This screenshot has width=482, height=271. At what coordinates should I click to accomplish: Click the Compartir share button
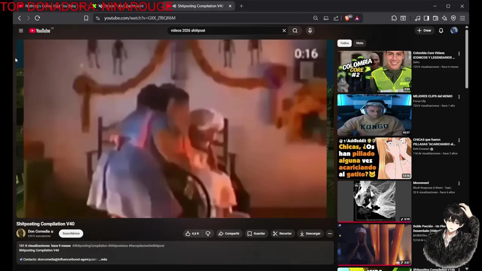coord(229,233)
